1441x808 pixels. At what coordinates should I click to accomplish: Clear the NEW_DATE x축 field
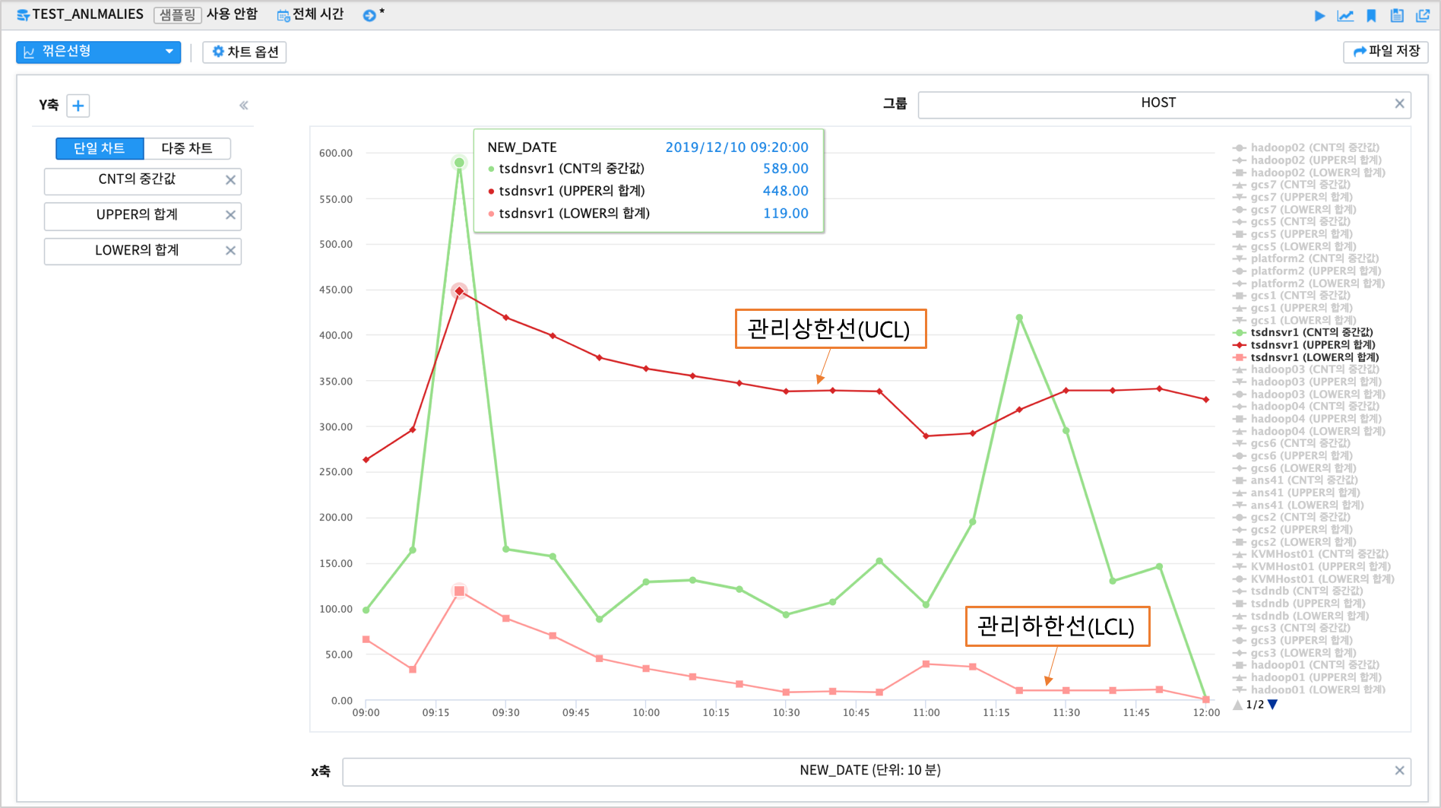1399,771
